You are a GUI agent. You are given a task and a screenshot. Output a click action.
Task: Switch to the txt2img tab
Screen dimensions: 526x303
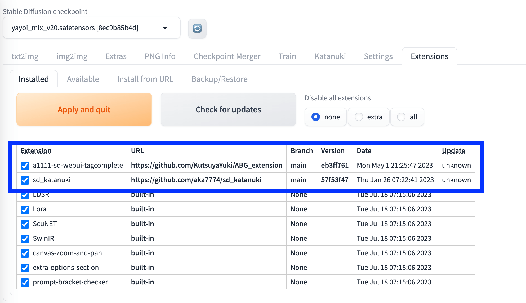pyautogui.click(x=25, y=56)
